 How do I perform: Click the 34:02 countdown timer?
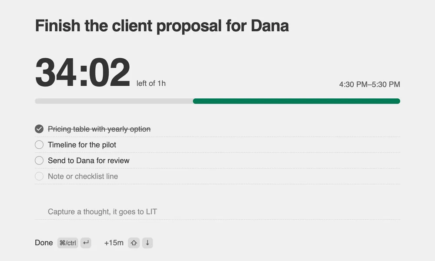click(82, 72)
